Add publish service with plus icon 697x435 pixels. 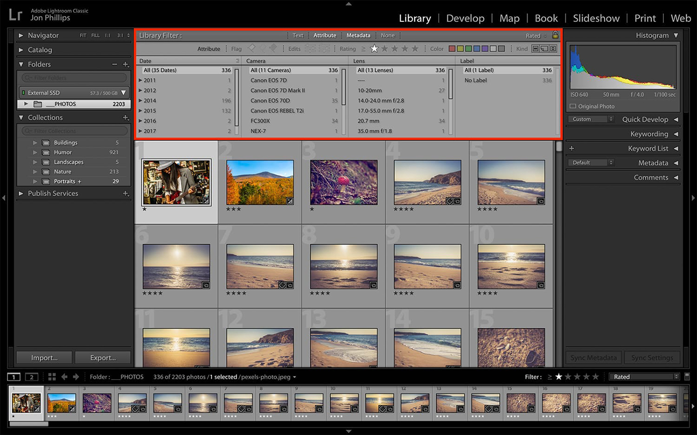(126, 193)
